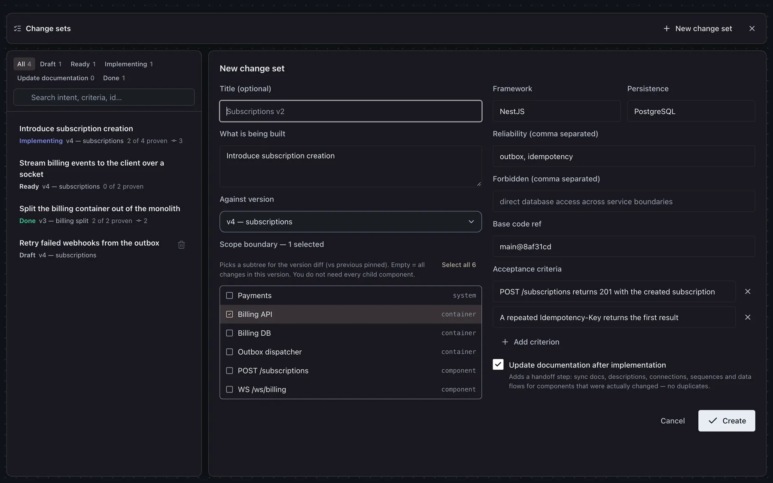Click the Change sets list icon

tap(17, 28)
